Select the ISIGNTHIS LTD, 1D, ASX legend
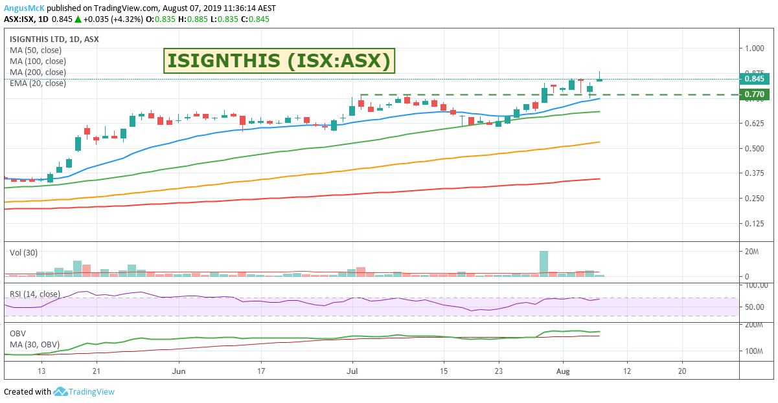 54,39
